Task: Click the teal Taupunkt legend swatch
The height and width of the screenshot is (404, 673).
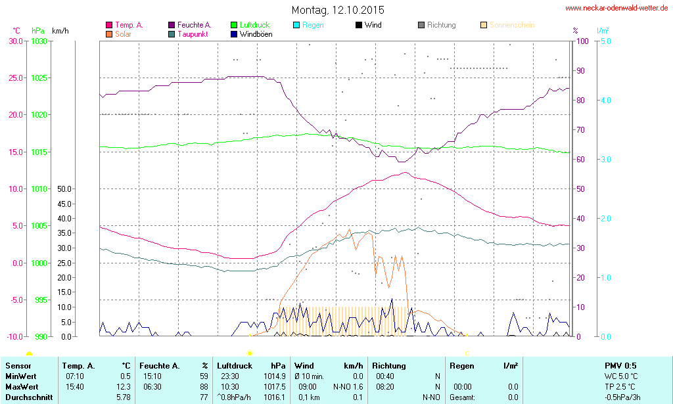Action: coord(172,34)
